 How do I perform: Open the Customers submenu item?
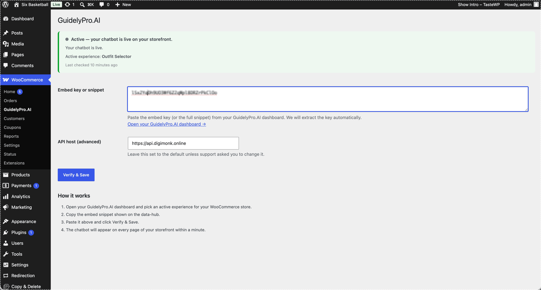[14, 118]
